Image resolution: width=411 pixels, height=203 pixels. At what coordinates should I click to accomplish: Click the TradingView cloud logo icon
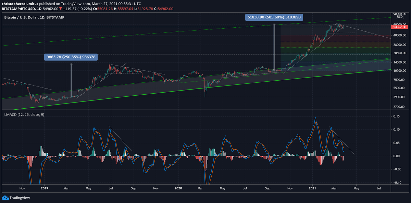pyautogui.click(x=5, y=198)
